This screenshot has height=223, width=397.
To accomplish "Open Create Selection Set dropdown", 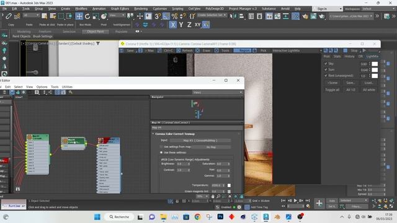I will [x=212, y=15].
